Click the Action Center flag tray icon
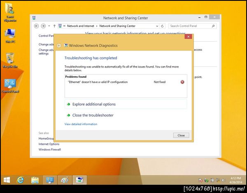This screenshot has height=193, width=247. (x=200, y=180)
